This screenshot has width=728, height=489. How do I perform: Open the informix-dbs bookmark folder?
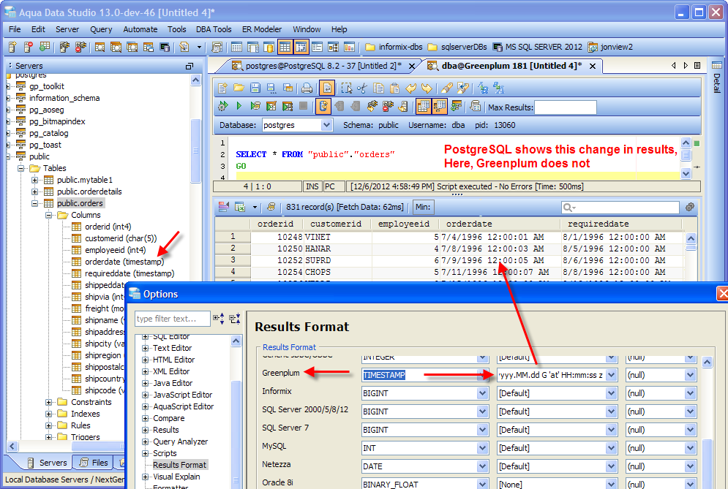tap(394, 47)
